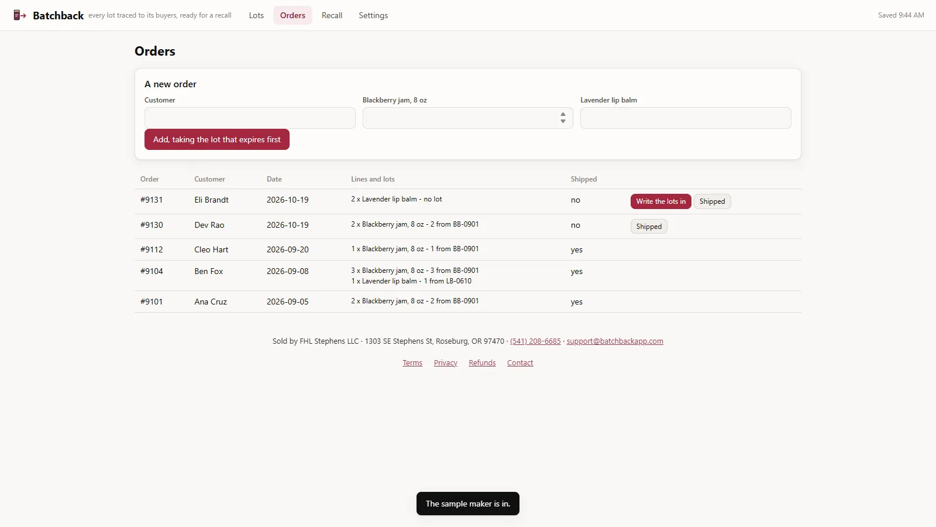This screenshot has width=936, height=527.
Task: Open the Settings tab
Action: click(x=373, y=15)
